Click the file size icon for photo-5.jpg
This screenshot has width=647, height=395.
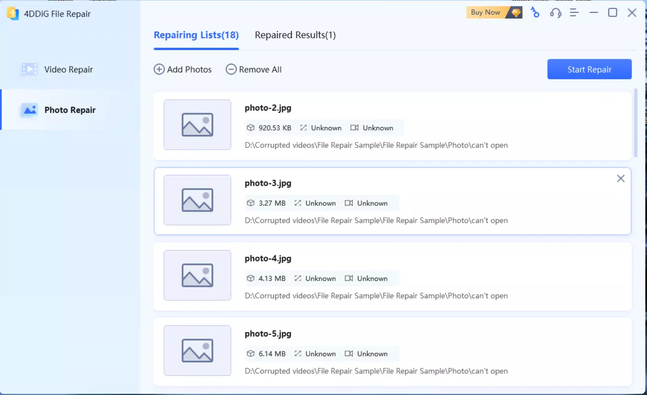pos(251,354)
